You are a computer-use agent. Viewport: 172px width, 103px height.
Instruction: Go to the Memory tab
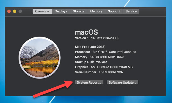96,11
